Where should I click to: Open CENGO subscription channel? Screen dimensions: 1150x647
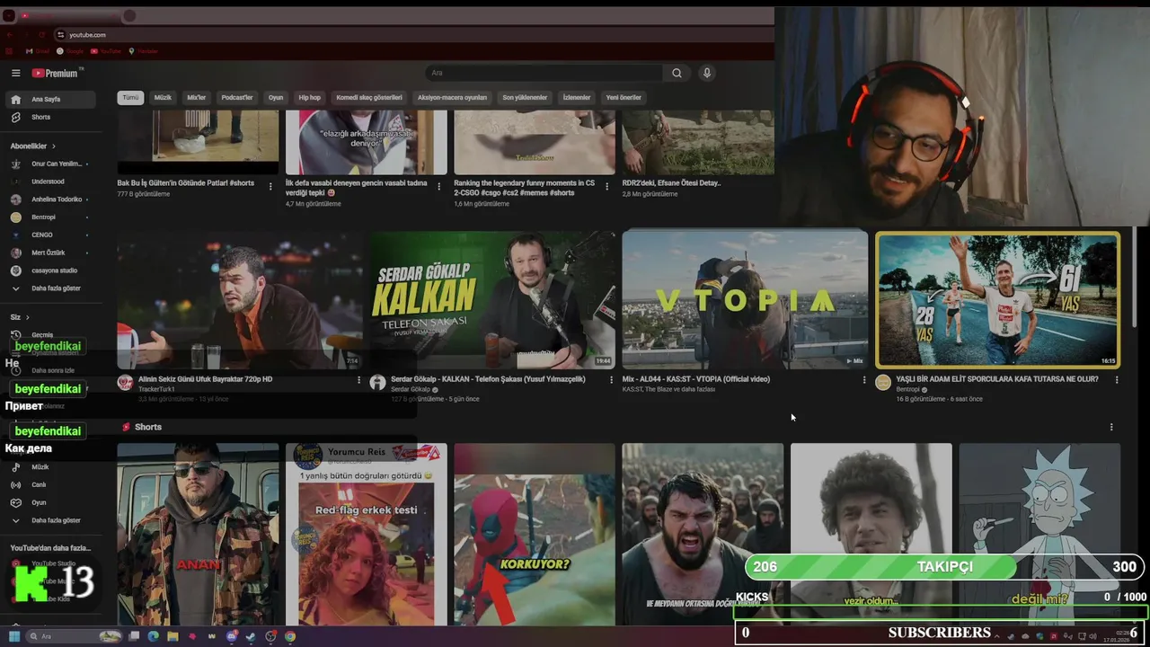tap(52, 235)
